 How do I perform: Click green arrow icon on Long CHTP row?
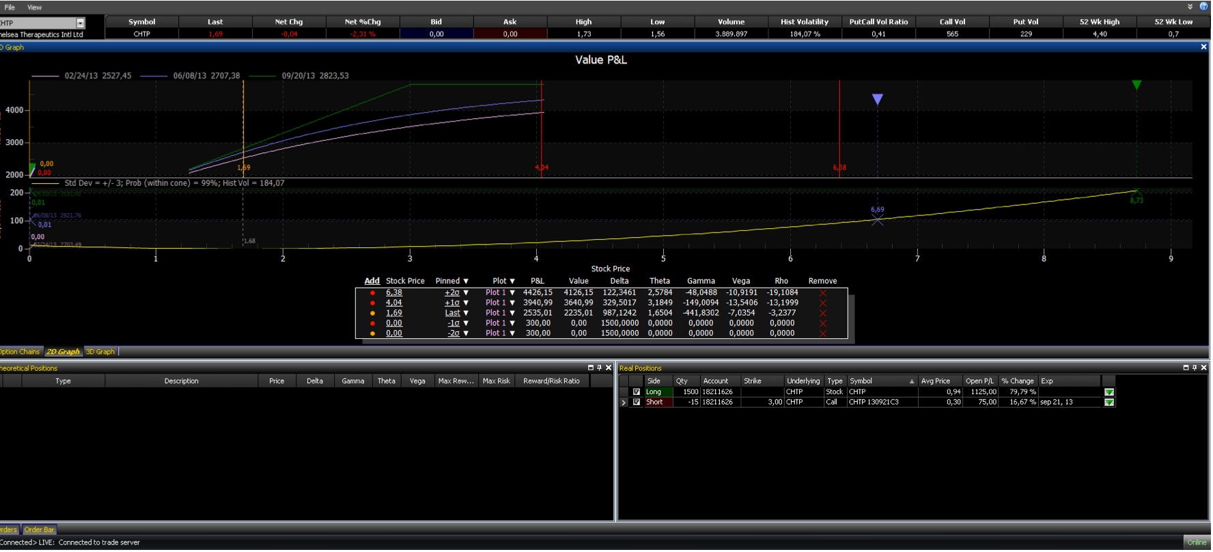[1109, 393]
